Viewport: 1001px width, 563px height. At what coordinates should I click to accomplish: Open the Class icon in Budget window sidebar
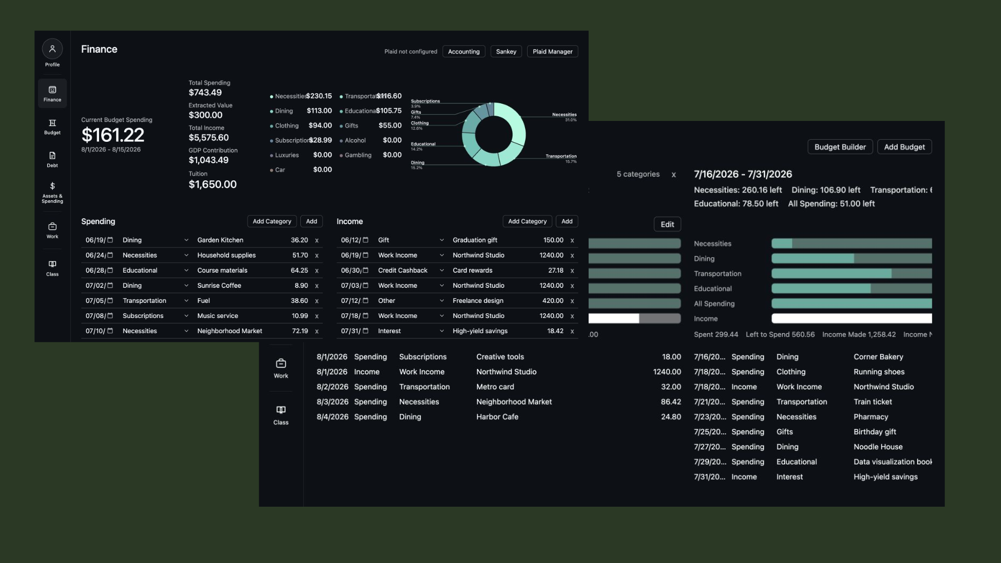point(281,415)
